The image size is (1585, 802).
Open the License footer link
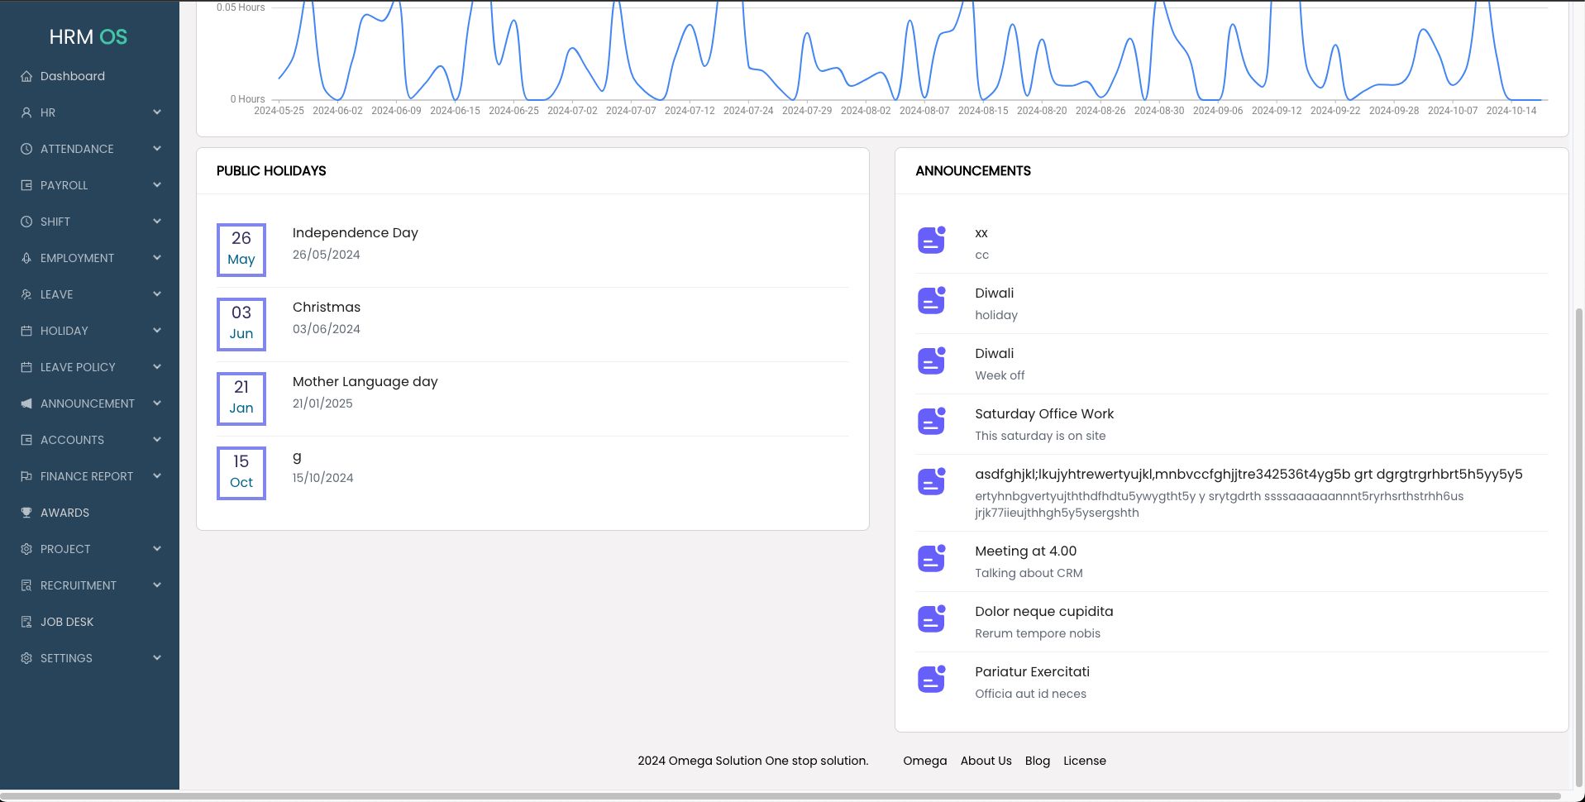pyautogui.click(x=1084, y=761)
